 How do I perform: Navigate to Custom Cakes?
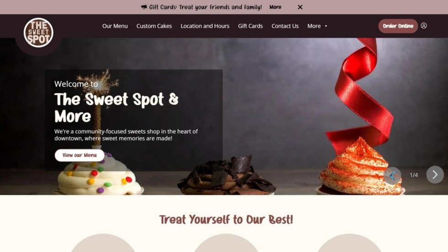(x=154, y=26)
